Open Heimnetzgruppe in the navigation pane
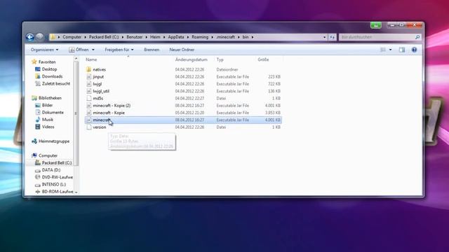The image size is (449, 252). click(x=54, y=141)
